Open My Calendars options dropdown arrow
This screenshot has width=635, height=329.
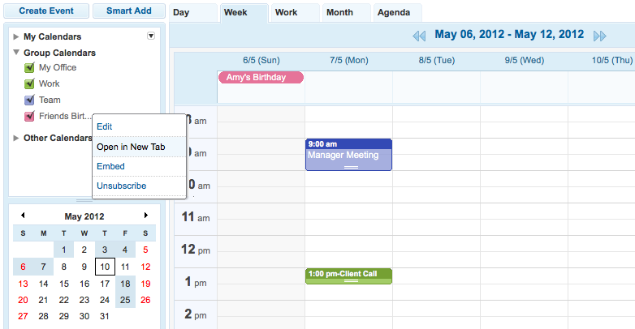[x=150, y=36]
